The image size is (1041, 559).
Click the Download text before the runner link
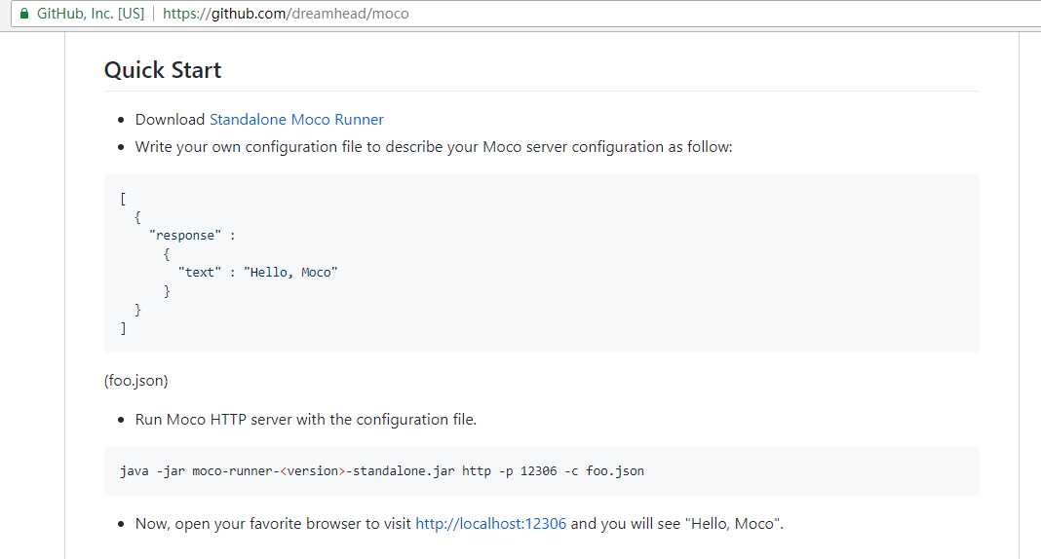pos(170,120)
